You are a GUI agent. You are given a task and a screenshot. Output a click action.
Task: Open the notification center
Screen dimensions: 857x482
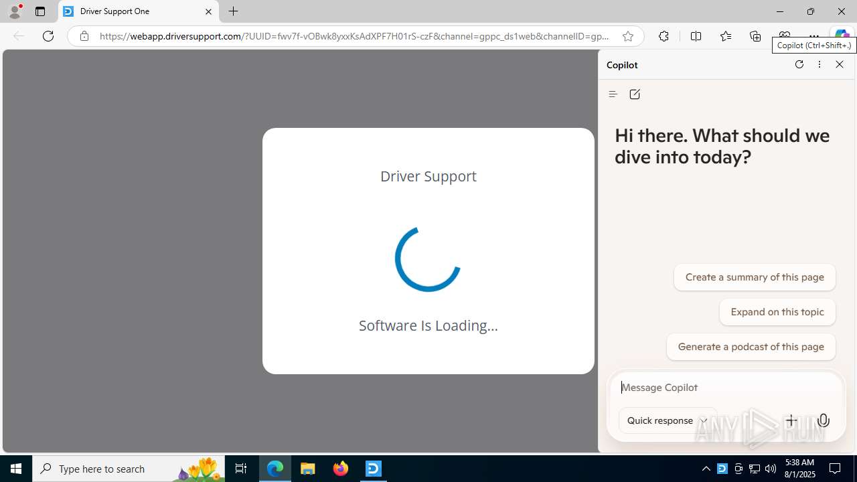point(836,469)
